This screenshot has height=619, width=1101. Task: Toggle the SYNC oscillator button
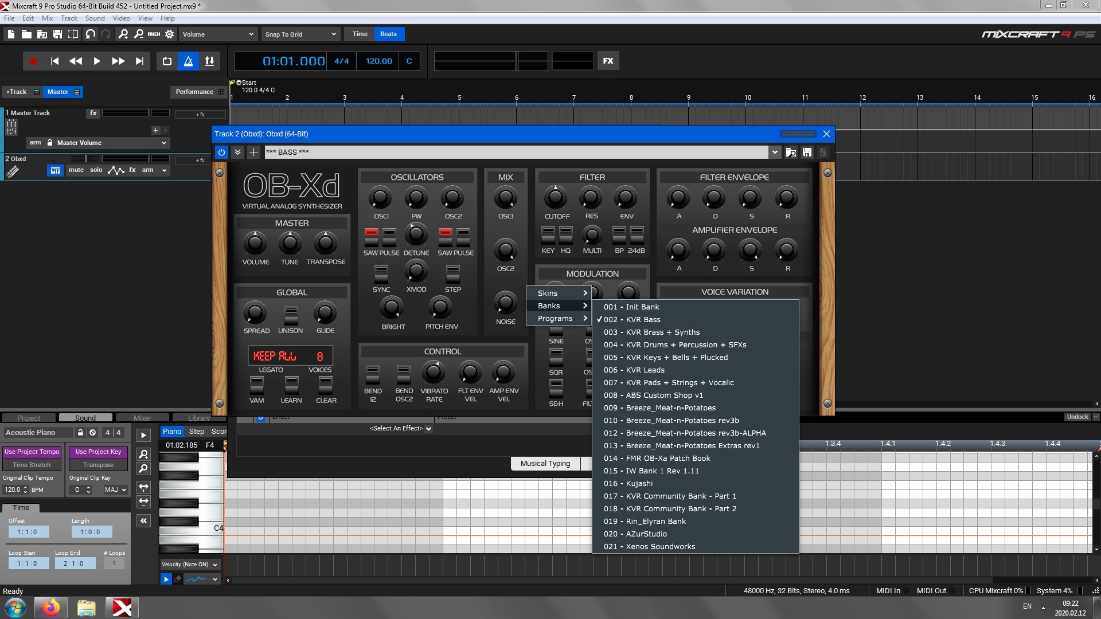[381, 272]
